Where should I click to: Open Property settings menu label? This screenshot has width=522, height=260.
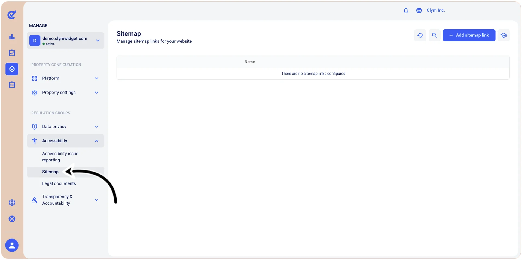tap(59, 93)
